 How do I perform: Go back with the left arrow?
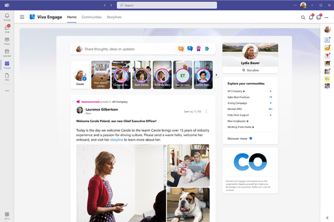click(x=105, y=5)
